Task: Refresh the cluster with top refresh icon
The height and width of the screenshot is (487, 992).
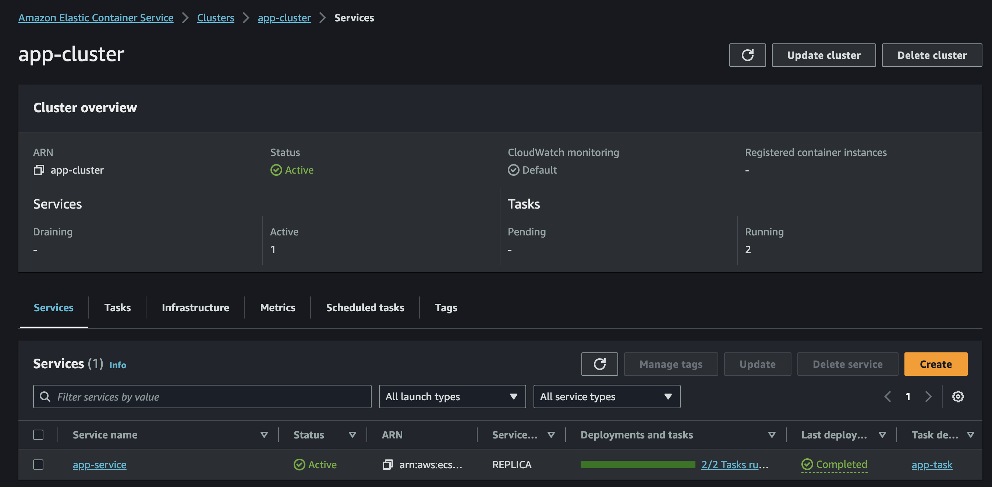Action: click(747, 55)
